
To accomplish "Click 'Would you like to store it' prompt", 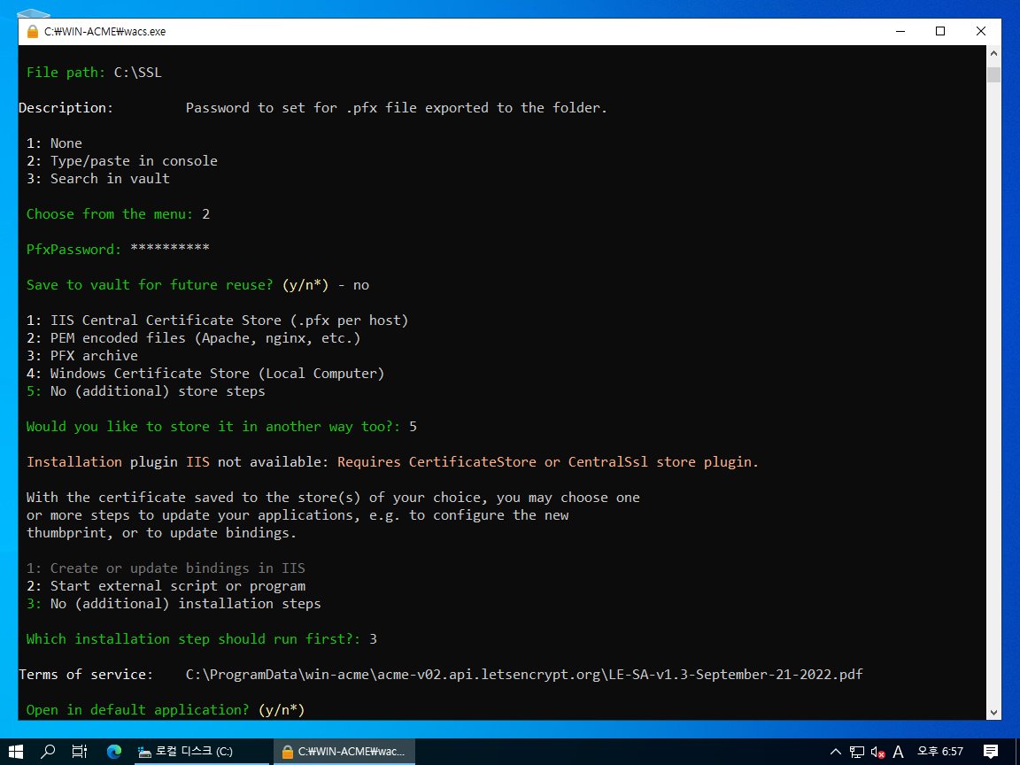I will (221, 427).
